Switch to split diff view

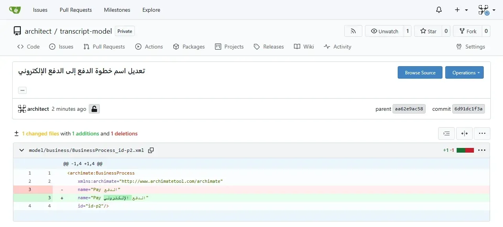coord(464,133)
